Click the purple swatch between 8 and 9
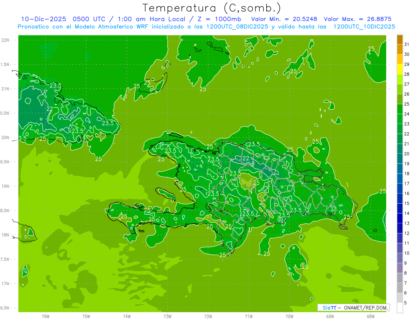The image size is (416, 321). click(400, 268)
